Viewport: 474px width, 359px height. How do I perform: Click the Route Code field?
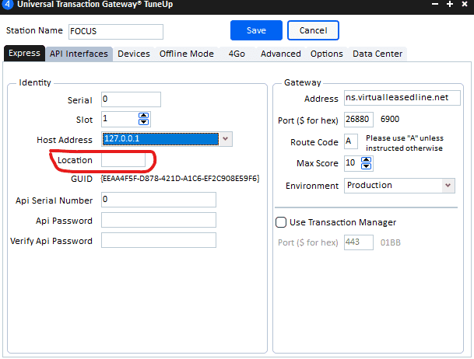(x=350, y=141)
